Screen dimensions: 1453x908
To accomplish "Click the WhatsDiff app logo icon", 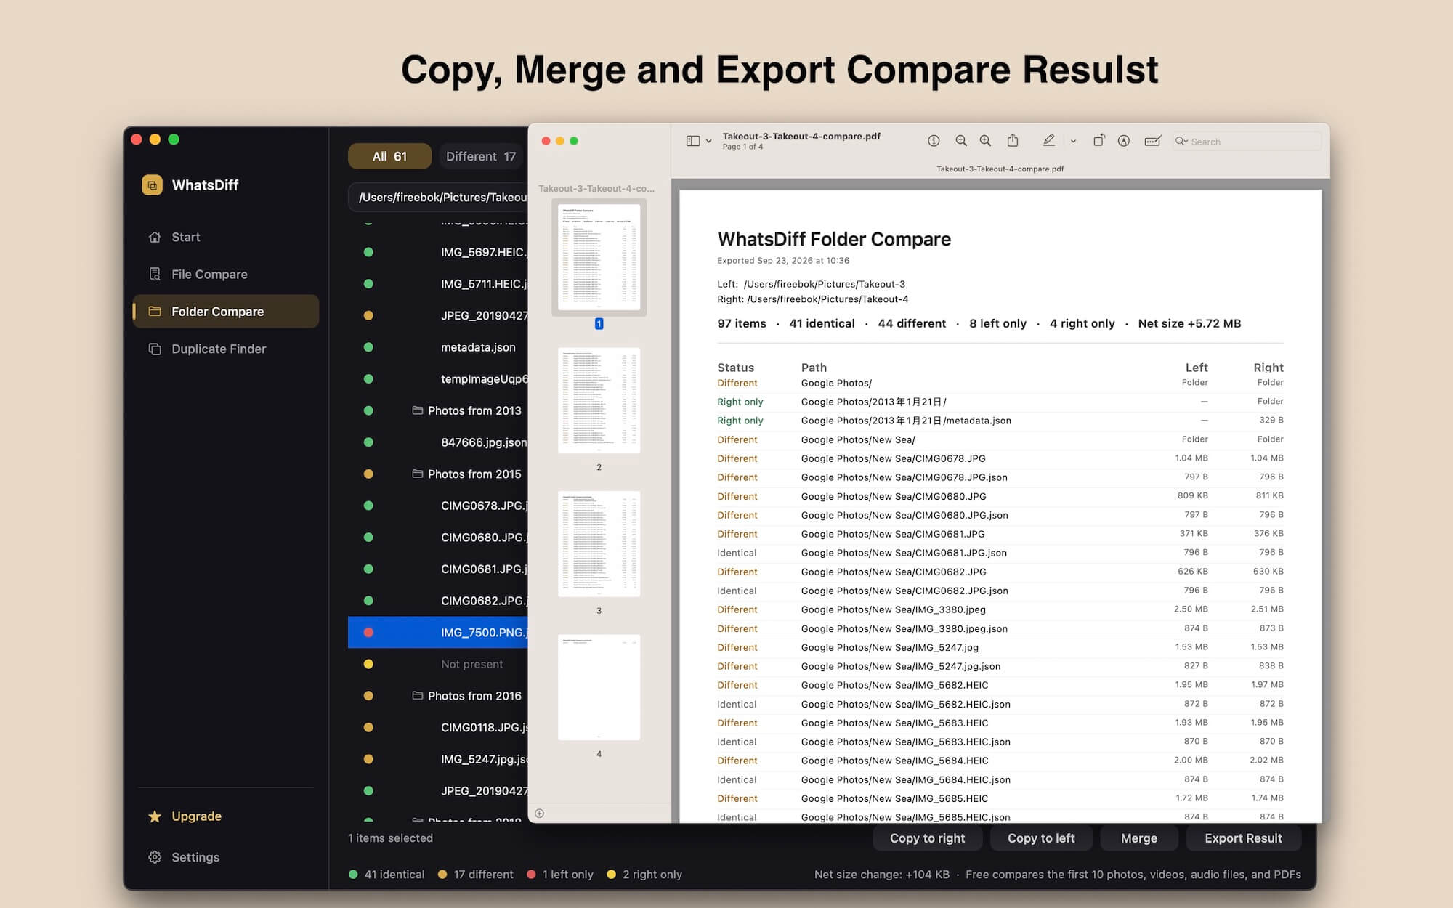I will click(x=152, y=185).
